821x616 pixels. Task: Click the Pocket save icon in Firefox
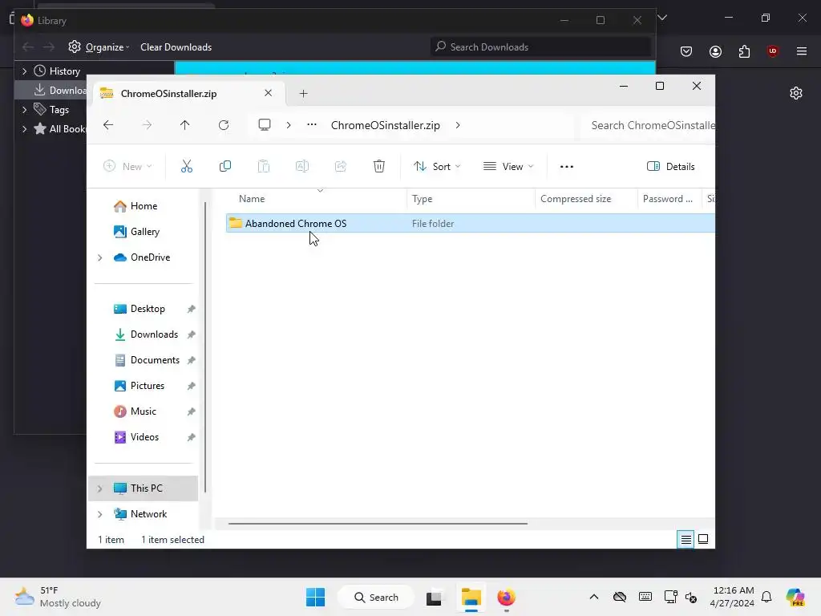[x=686, y=51]
